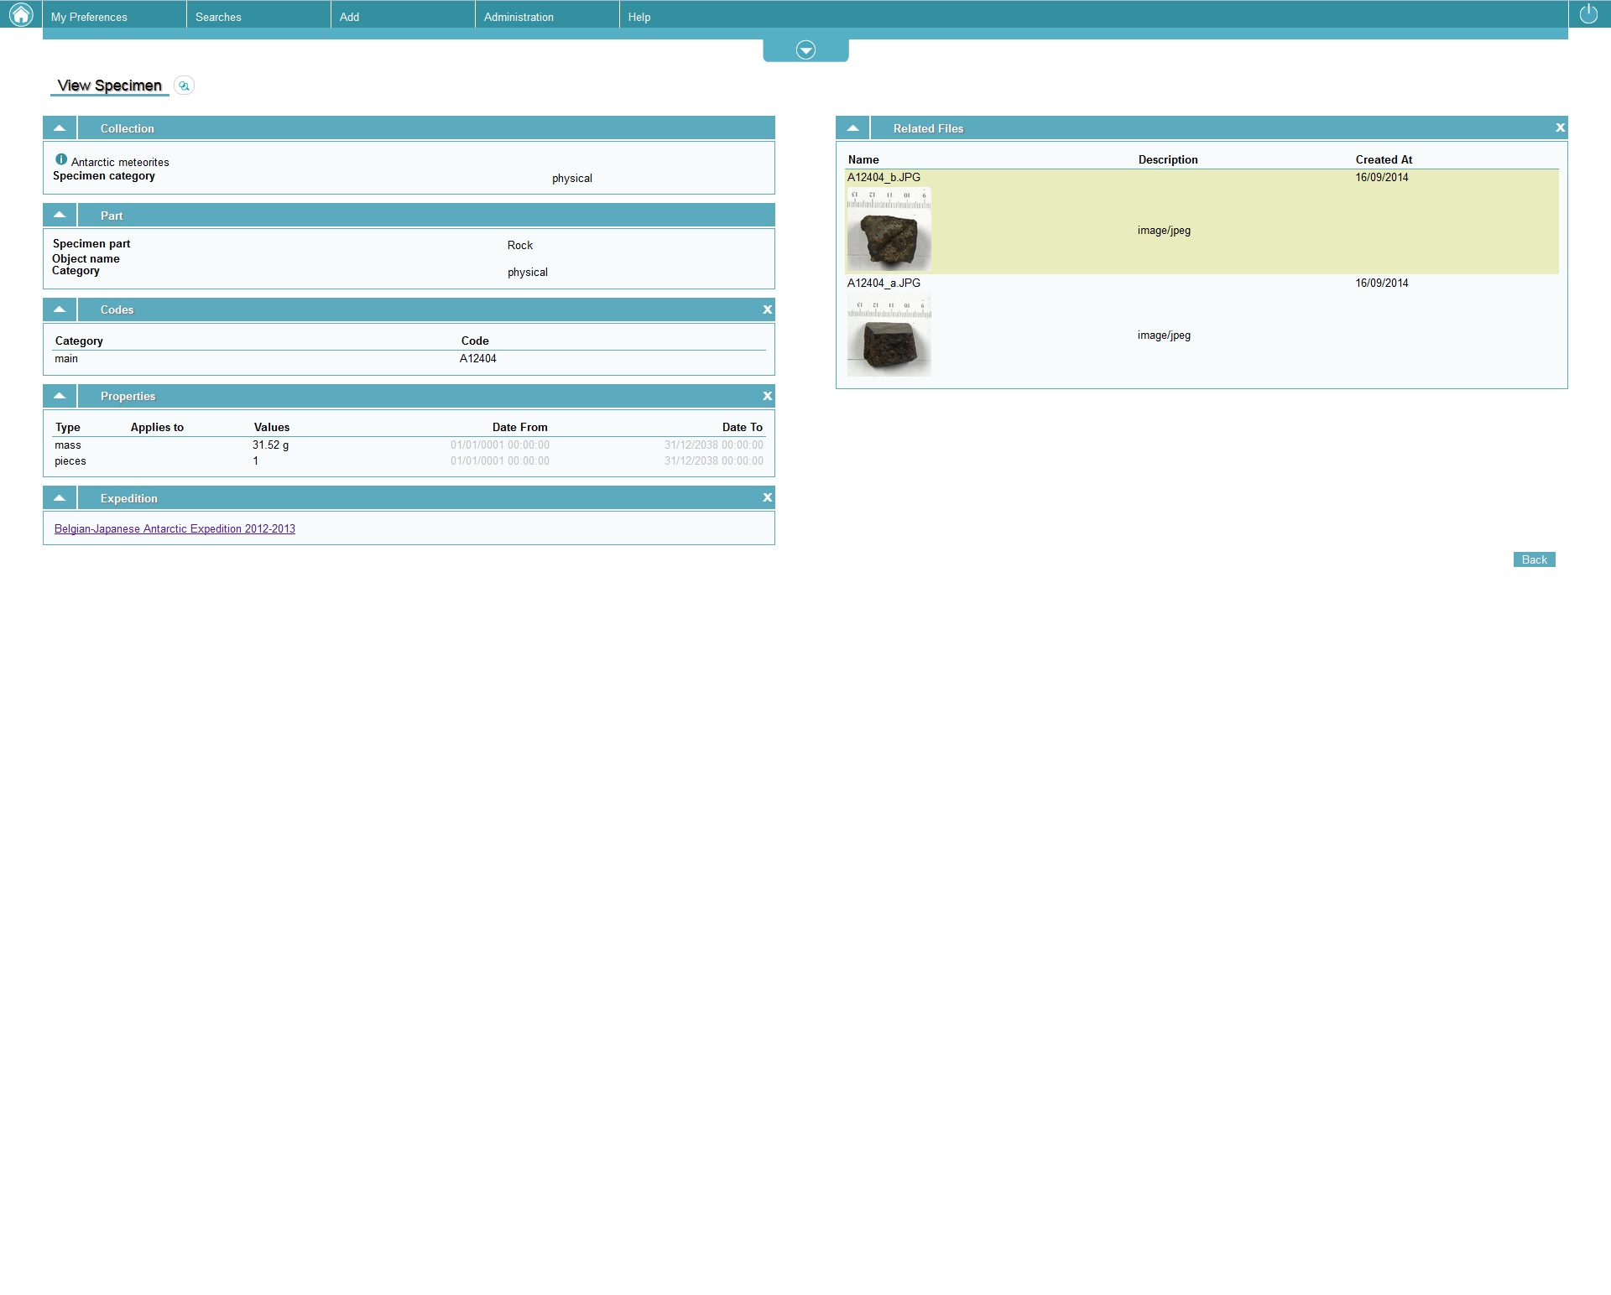The width and height of the screenshot is (1611, 1295).
Task: Click the info icon next to Antarctic meteorites
Action: coord(61,159)
